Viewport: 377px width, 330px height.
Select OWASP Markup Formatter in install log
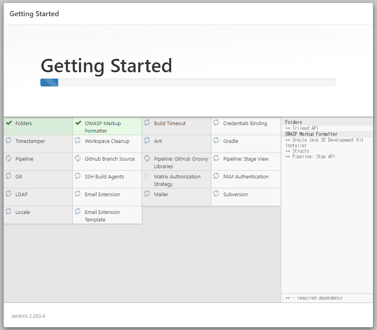tap(311, 134)
